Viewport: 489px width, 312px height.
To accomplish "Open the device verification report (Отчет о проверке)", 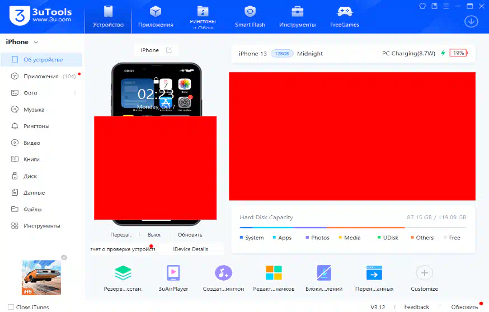I will 123,249.
